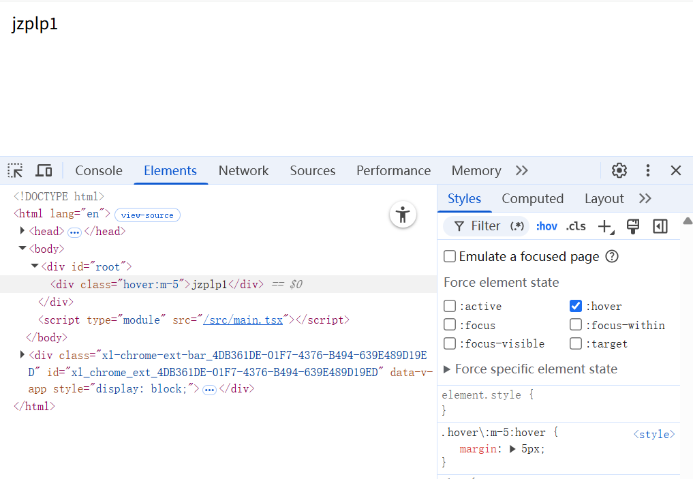Click the jzplp1 text on the page
Viewport: 693px width, 479px height.
click(x=35, y=23)
